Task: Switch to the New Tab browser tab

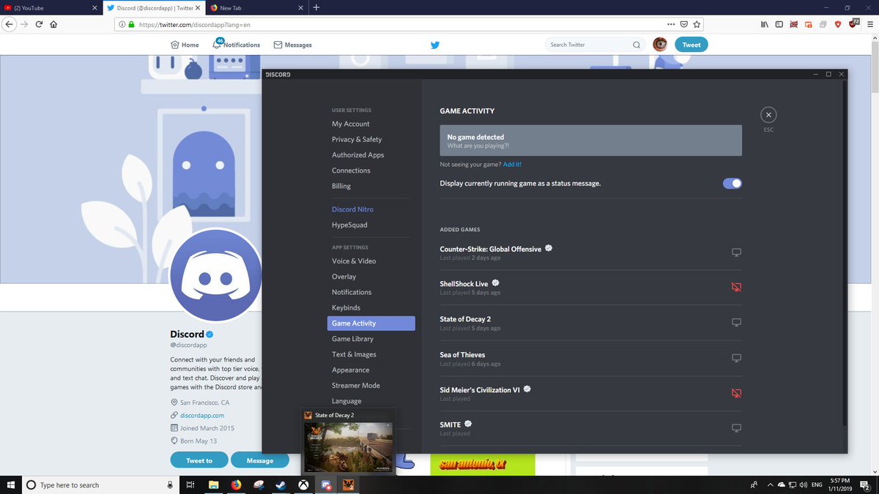Action: (255, 8)
